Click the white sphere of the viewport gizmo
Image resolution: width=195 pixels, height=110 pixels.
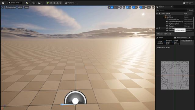coord(75,101)
